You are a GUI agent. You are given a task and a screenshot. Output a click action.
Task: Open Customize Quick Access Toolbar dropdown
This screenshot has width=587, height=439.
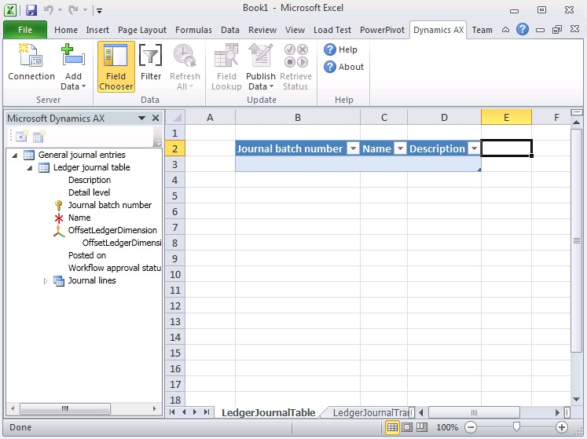tap(99, 10)
